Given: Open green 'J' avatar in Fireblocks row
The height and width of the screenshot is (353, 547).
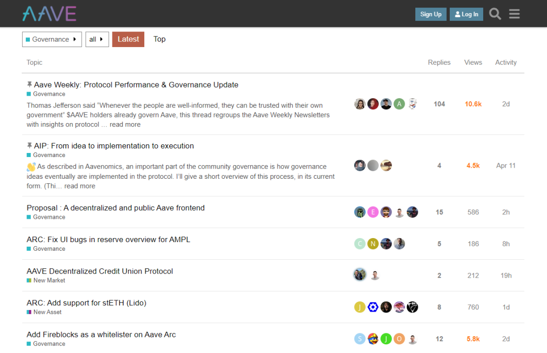Looking at the screenshot, I should point(386,339).
